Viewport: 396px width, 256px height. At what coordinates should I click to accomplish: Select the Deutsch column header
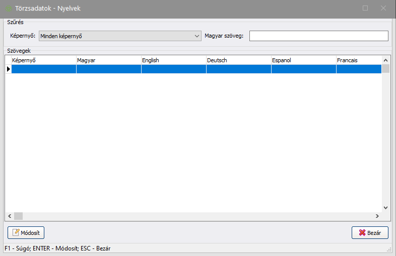point(238,60)
